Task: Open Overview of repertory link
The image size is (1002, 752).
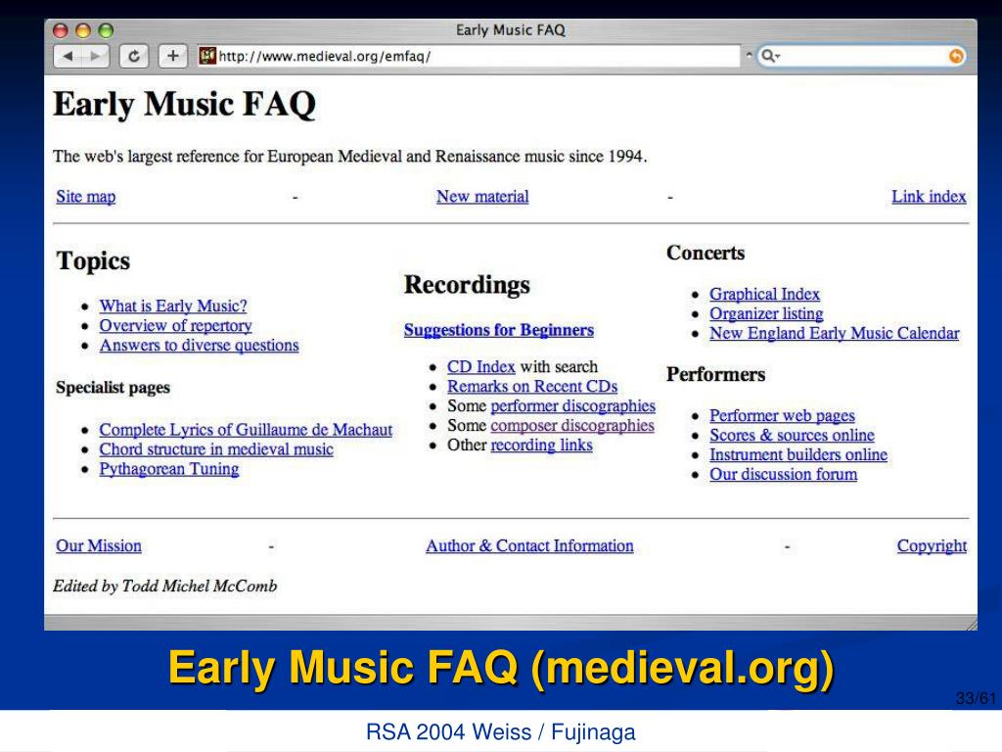Action: (x=176, y=325)
